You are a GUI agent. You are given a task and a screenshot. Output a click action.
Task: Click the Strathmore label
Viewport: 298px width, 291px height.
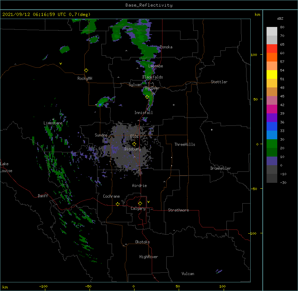[178, 210]
